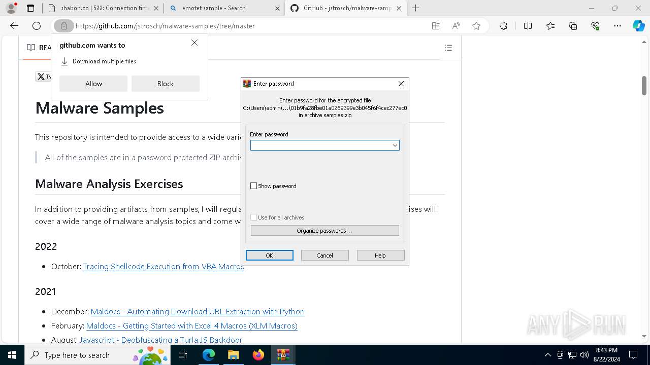The height and width of the screenshot is (365, 650).
Task: Open the volume control tray icon
Action: pos(584,355)
